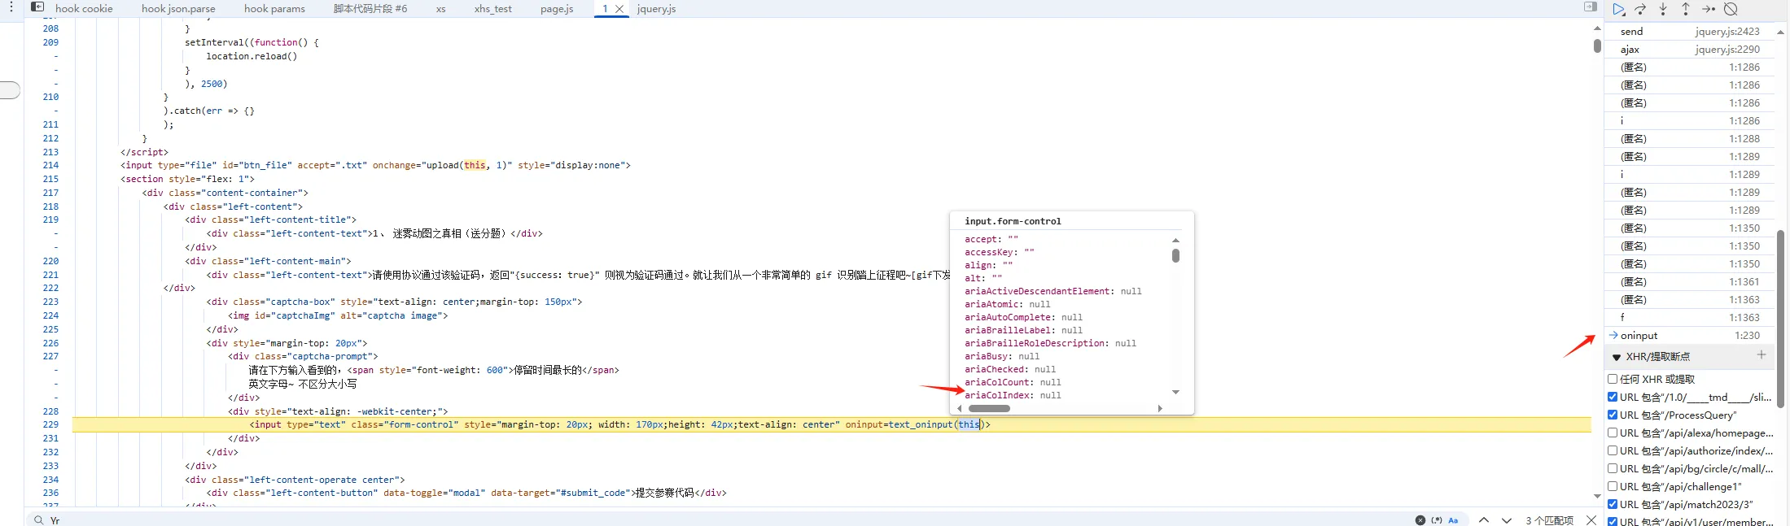Click line number 214 in the gutter
The image size is (1790, 526).
(x=50, y=165)
